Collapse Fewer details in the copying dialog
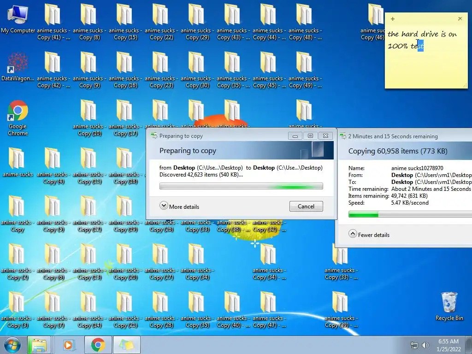Viewport: 472px width, 354px height. (x=369, y=235)
